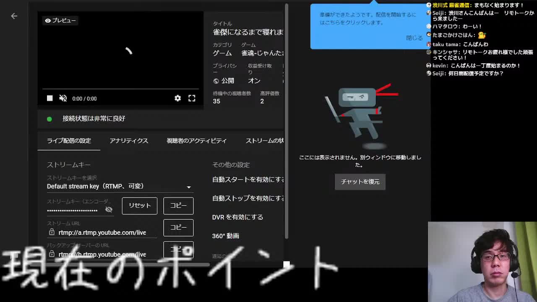Image resolution: width=537 pixels, height=302 pixels.
Task: Copy the stream URL with コピー button
Action: click(178, 227)
